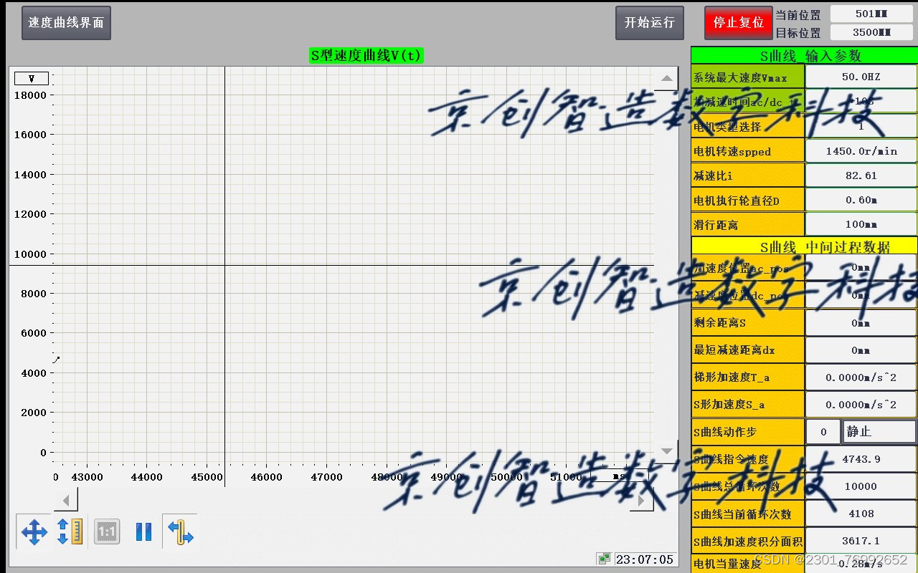The width and height of the screenshot is (918, 573).
Task: Click the time axis right scroll arrow
Action: (641, 499)
